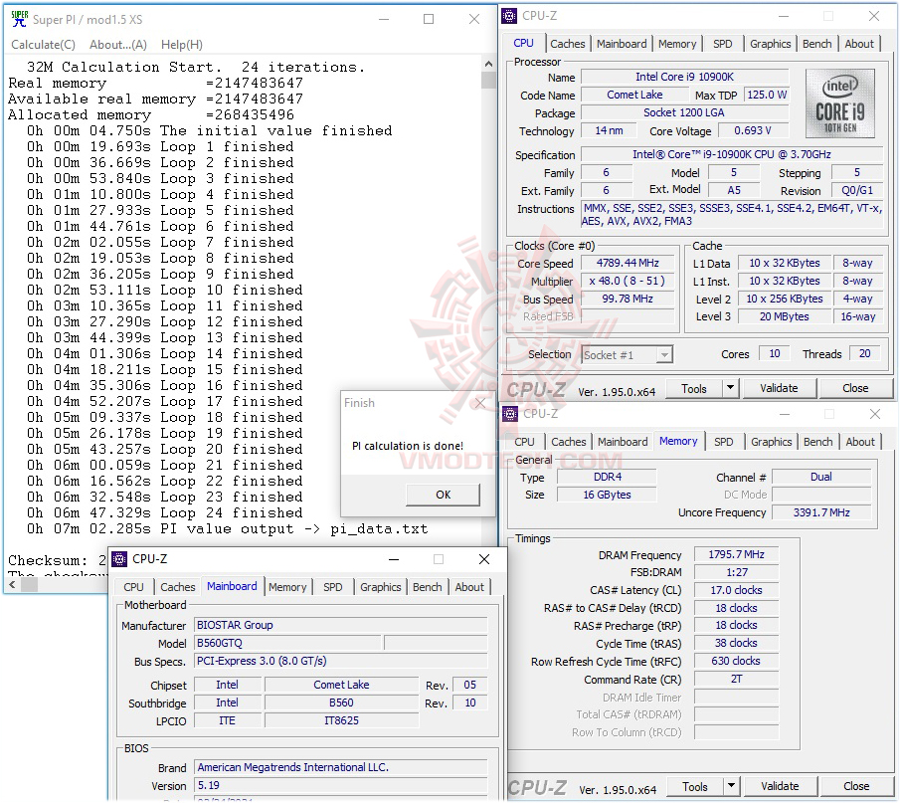Click Tools button in Memory CPU-Z window
The height and width of the screenshot is (803, 900).
[x=694, y=787]
